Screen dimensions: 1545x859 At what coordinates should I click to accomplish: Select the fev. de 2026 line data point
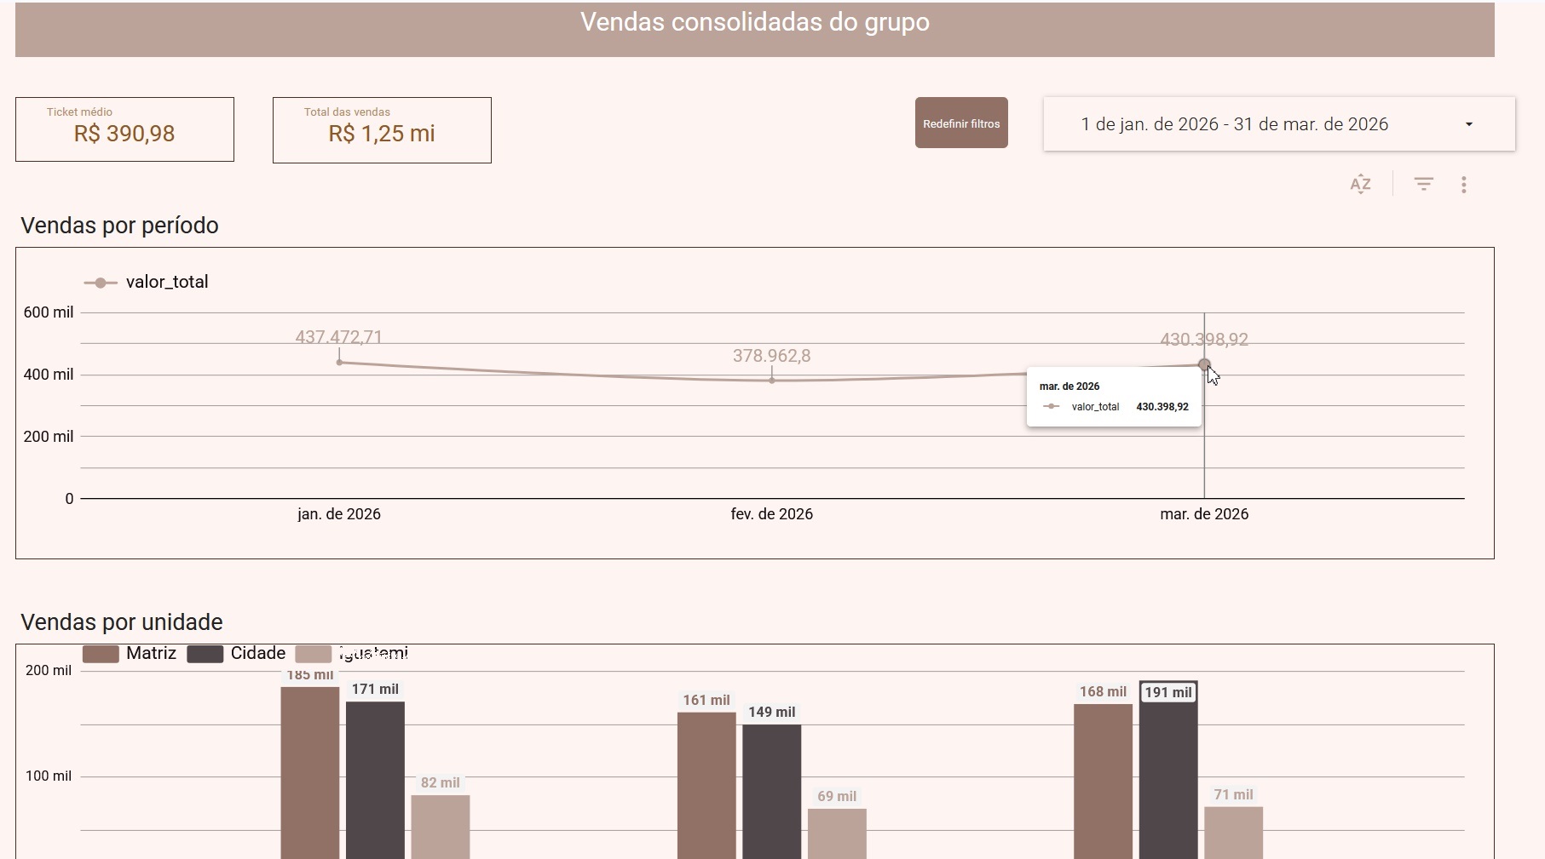[772, 381]
